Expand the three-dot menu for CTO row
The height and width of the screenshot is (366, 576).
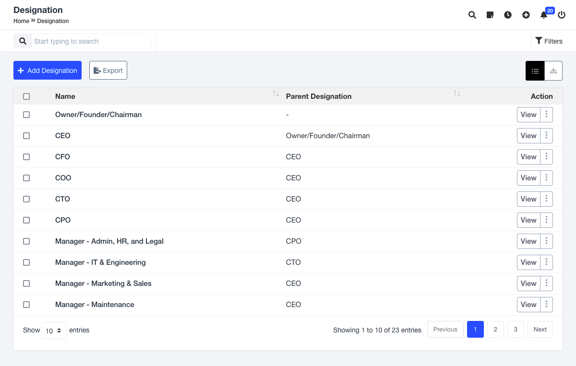[546, 199]
